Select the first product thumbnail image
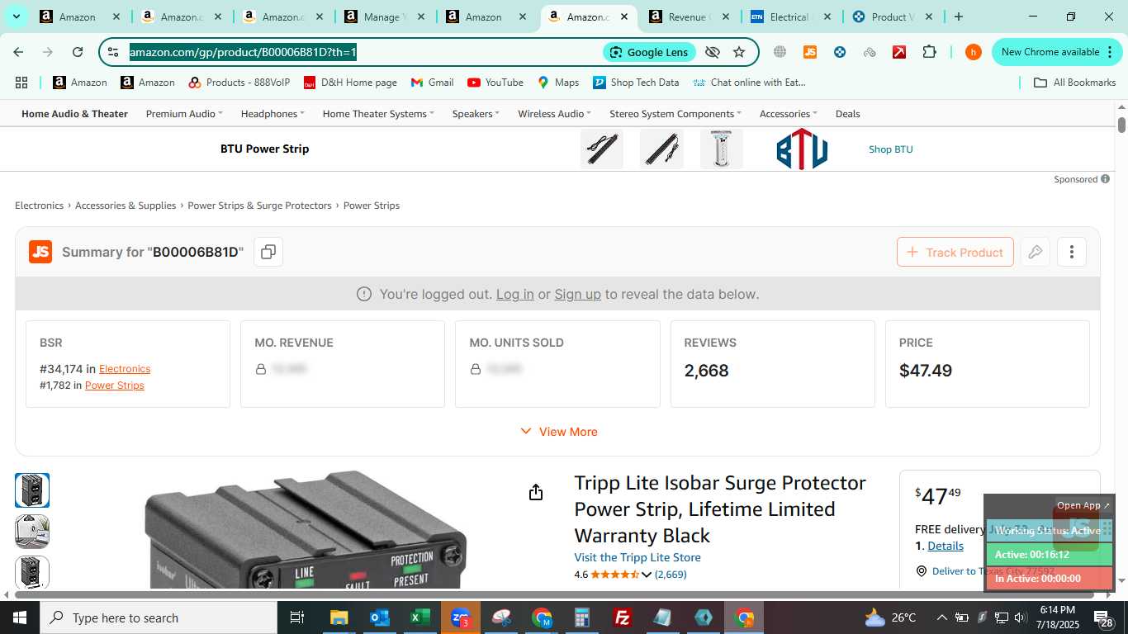Image resolution: width=1128 pixels, height=634 pixels. [32, 490]
